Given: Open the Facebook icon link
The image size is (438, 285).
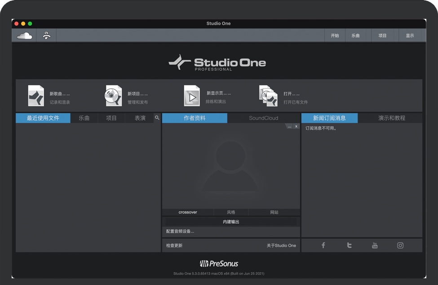Looking at the screenshot, I should point(323,245).
